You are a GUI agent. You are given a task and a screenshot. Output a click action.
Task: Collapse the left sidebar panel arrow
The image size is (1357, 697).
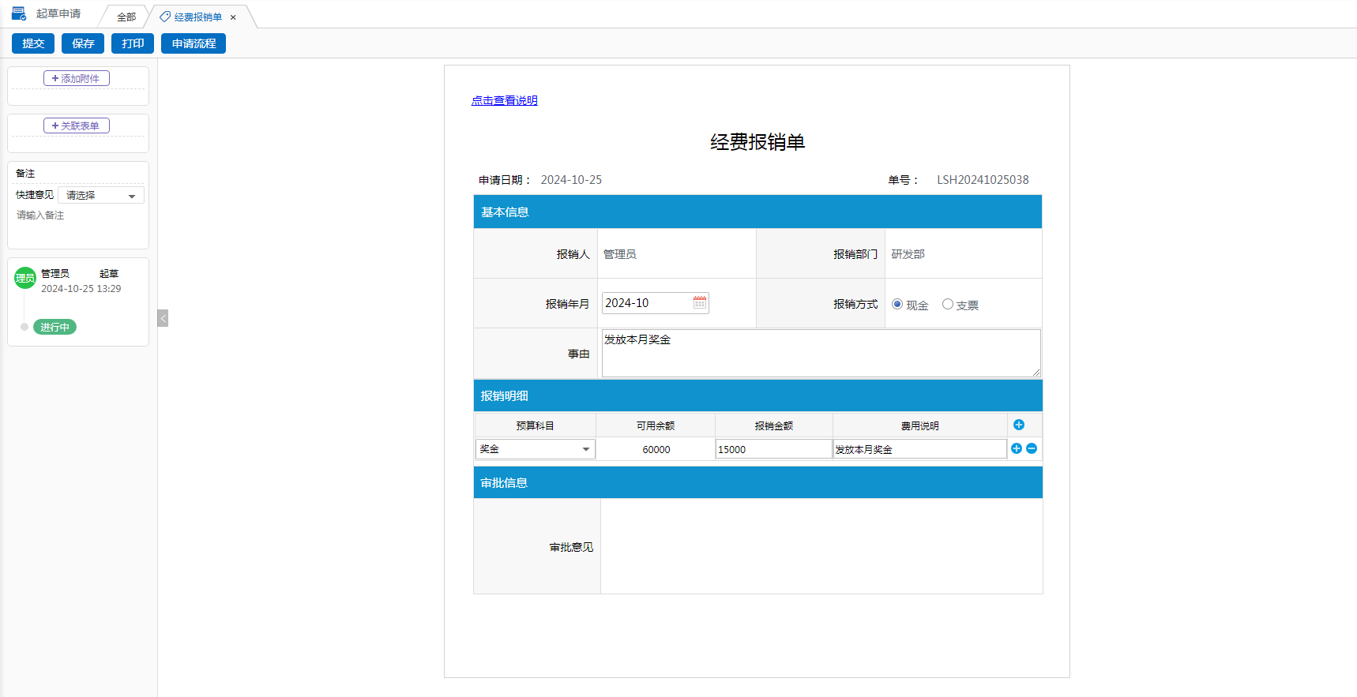click(163, 318)
